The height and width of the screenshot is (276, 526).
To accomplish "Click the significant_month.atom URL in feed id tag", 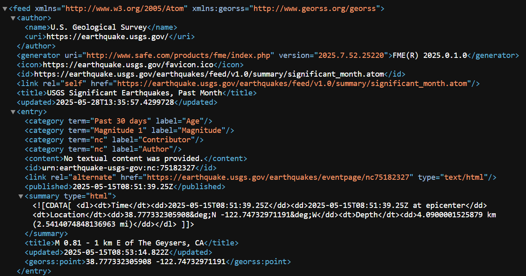I will click(x=209, y=74).
